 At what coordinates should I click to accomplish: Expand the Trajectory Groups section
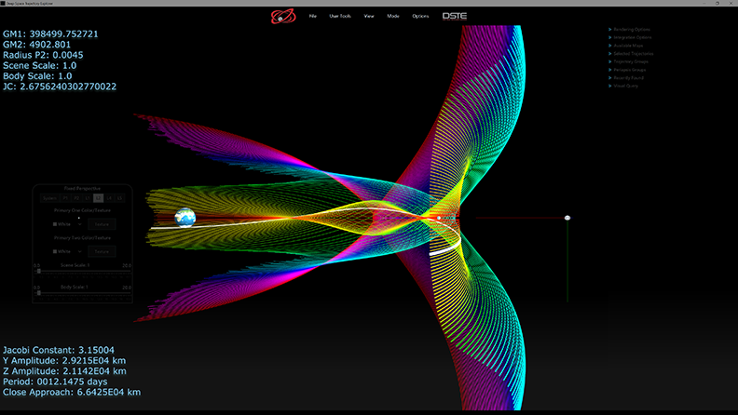tap(630, 61)
